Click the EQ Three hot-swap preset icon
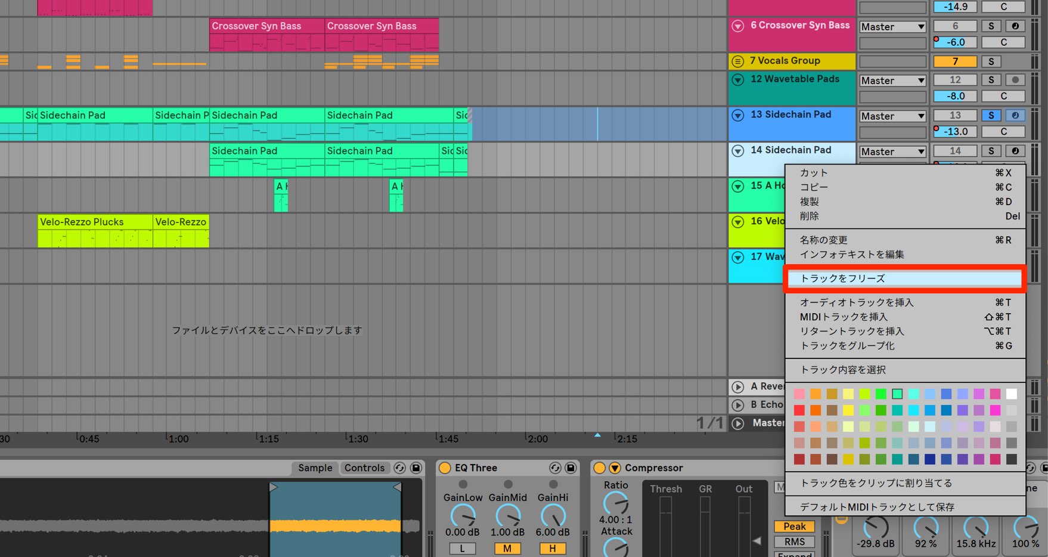This screenshot has height=557, width=1048. (x=555, y=468)
